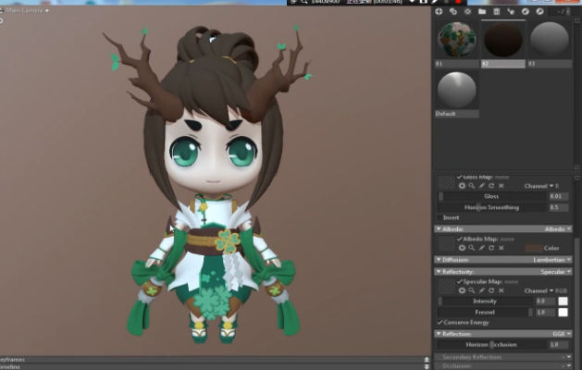The image size is (582, 370).
Task: Open the Albedo model dropdown on the right
Action: click(558, 229)
